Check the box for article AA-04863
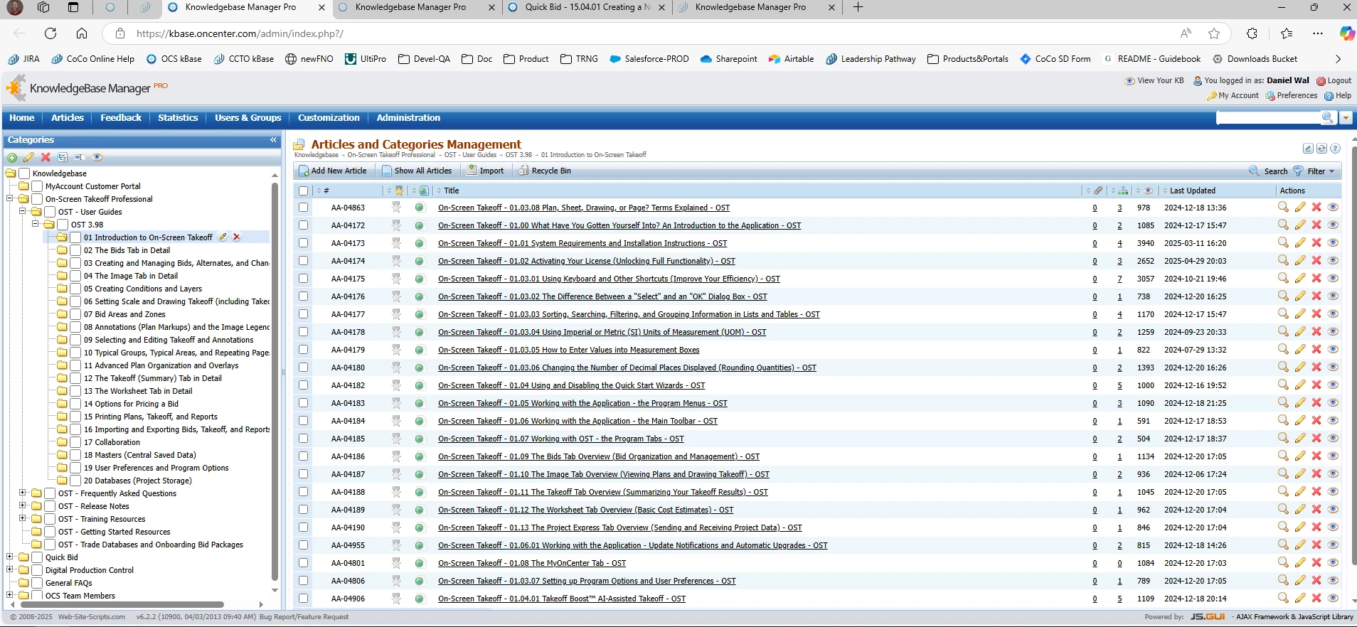Screen dimensions: 1357x627 pyautogui.click(x=304, y=208)
